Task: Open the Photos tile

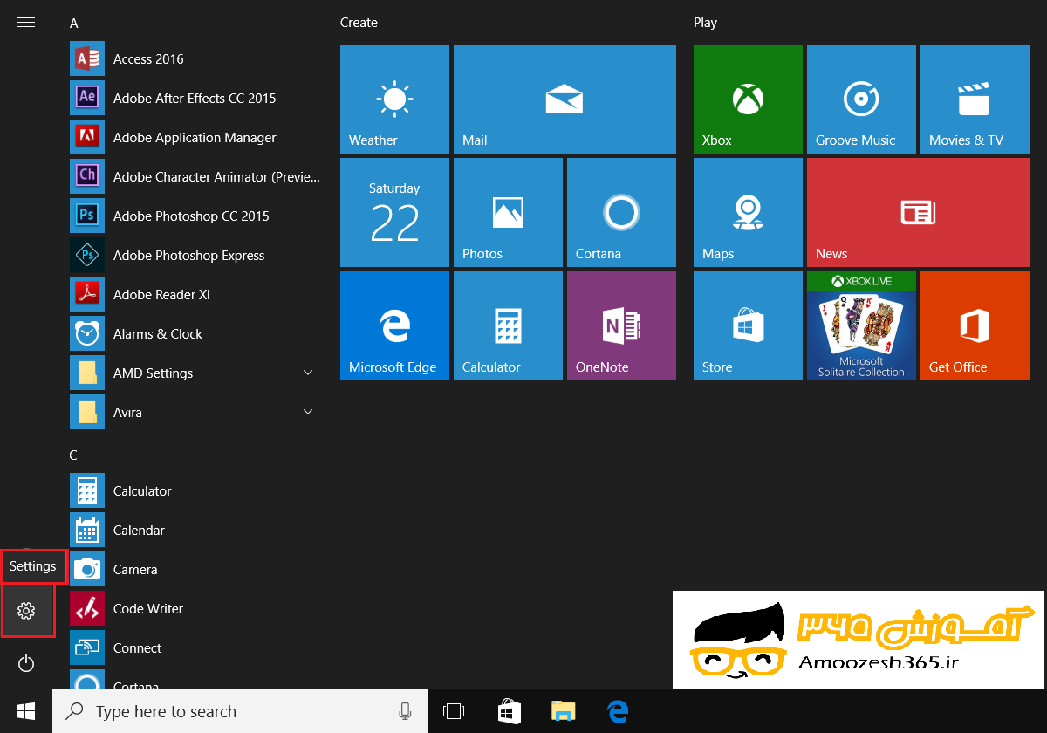Action: coord(508,212)
